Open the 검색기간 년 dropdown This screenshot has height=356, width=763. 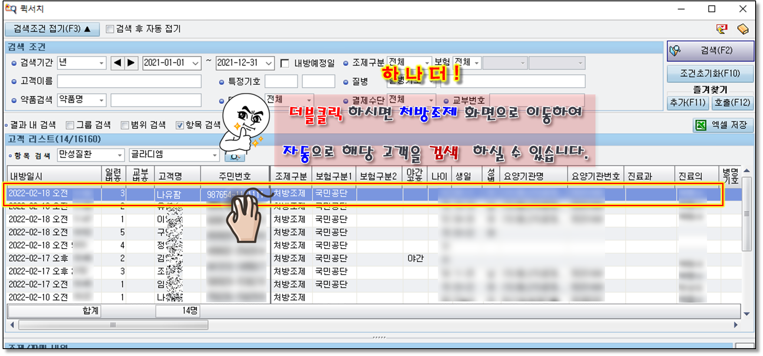[x=101, y=63]
